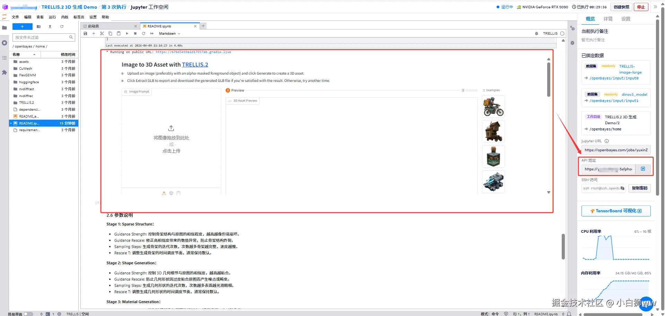Toggle the simple interface switch
This screenshot has width=665, height=316.
[x=28, y=314]
